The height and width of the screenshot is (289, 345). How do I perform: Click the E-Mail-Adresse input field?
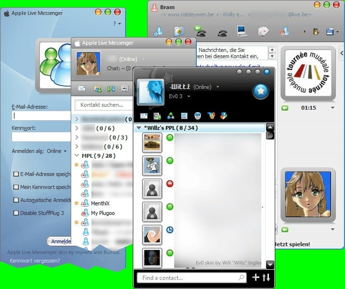tap(41, 116)
